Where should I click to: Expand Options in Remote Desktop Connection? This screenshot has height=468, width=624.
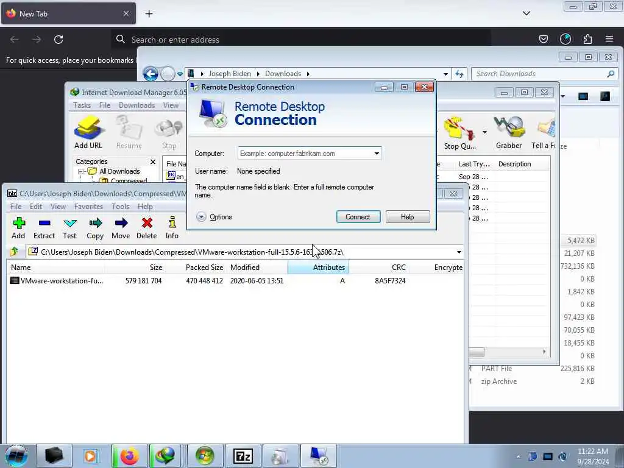click(x=214, y=217)
